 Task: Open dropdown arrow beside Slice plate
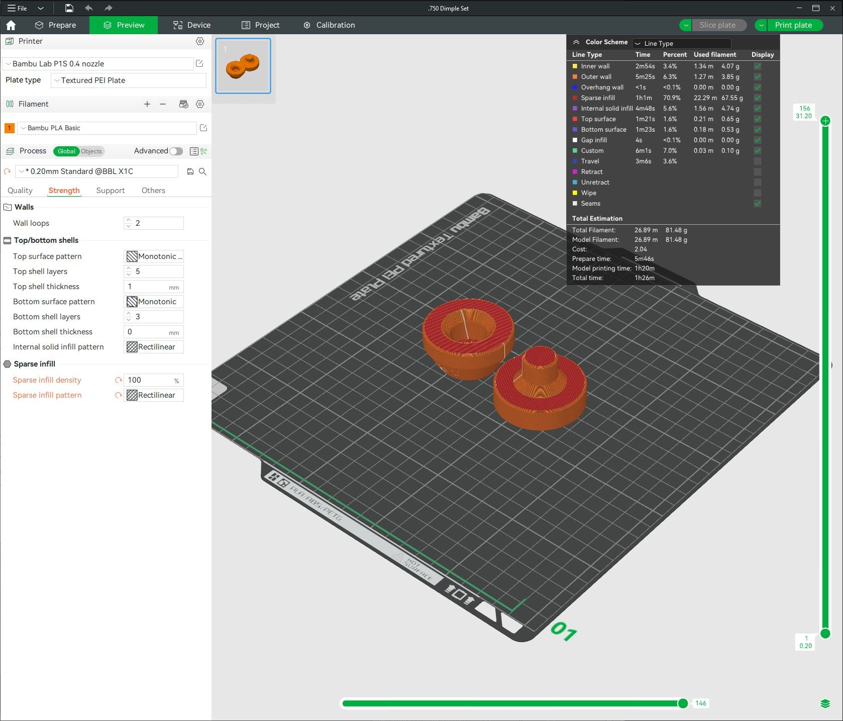pos(686,25)
